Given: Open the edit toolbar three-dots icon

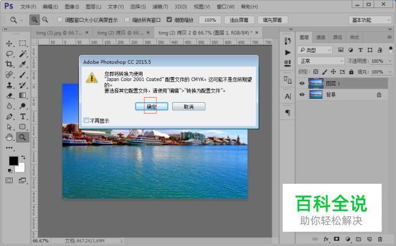Looking at the screenshot, I should click(9, 148).
